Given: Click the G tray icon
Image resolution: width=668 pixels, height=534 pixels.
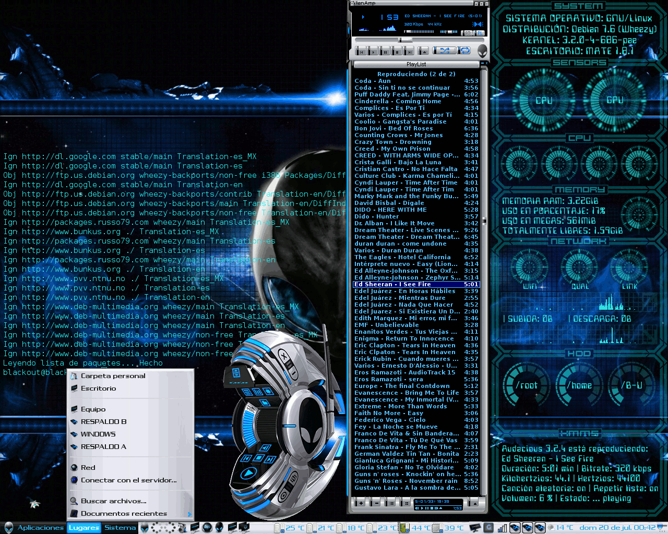Looking at the screenshot, I should (487, 528).
